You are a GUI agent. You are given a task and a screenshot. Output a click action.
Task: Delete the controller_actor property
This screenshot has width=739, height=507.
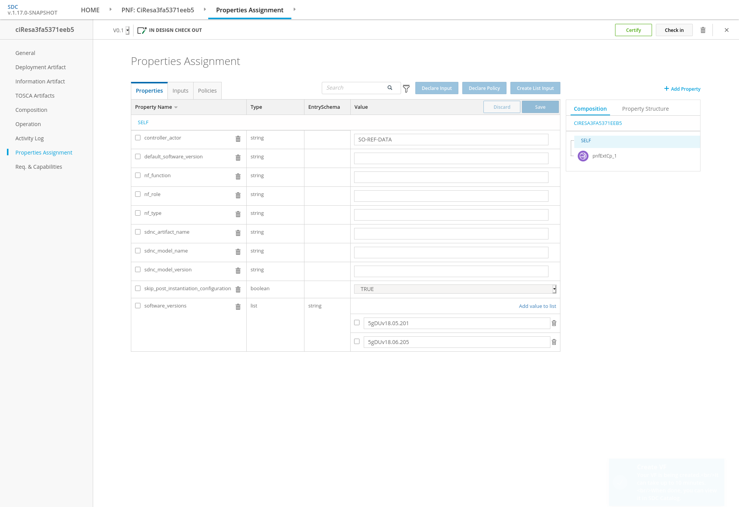(238, 139)
